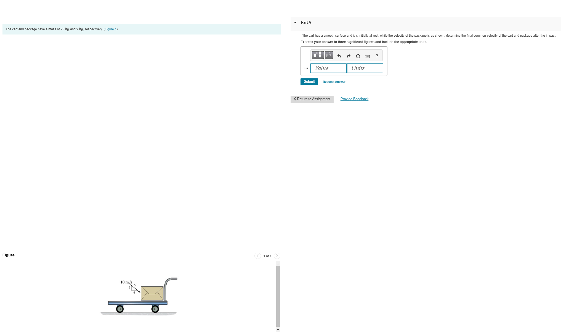Click Return to Assignment
Screen dimensions: 561x332
coord(312,99)
